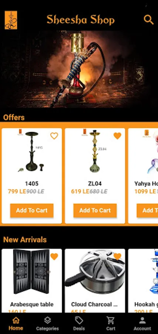Screen dimensions: 158x334
Task: Tap the hookah hero banner
Action: [79, 69]
